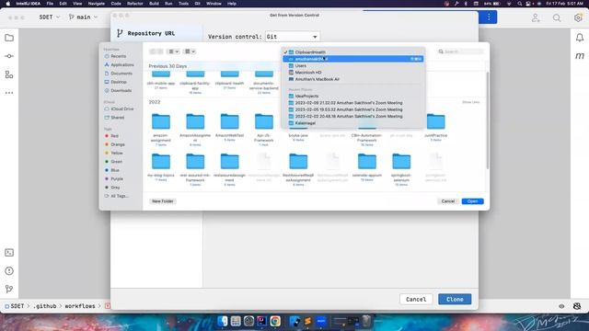Open the Version control Git combo box
589x331 pixels.
(x=293, y=37)
